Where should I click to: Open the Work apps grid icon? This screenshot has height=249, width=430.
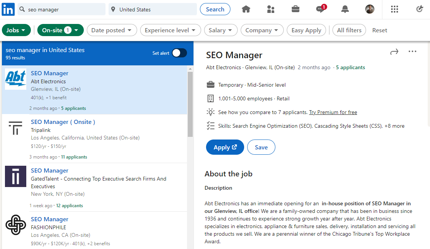pos(395,9)
